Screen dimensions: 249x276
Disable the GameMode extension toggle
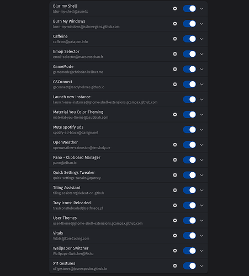click(189, 69)
